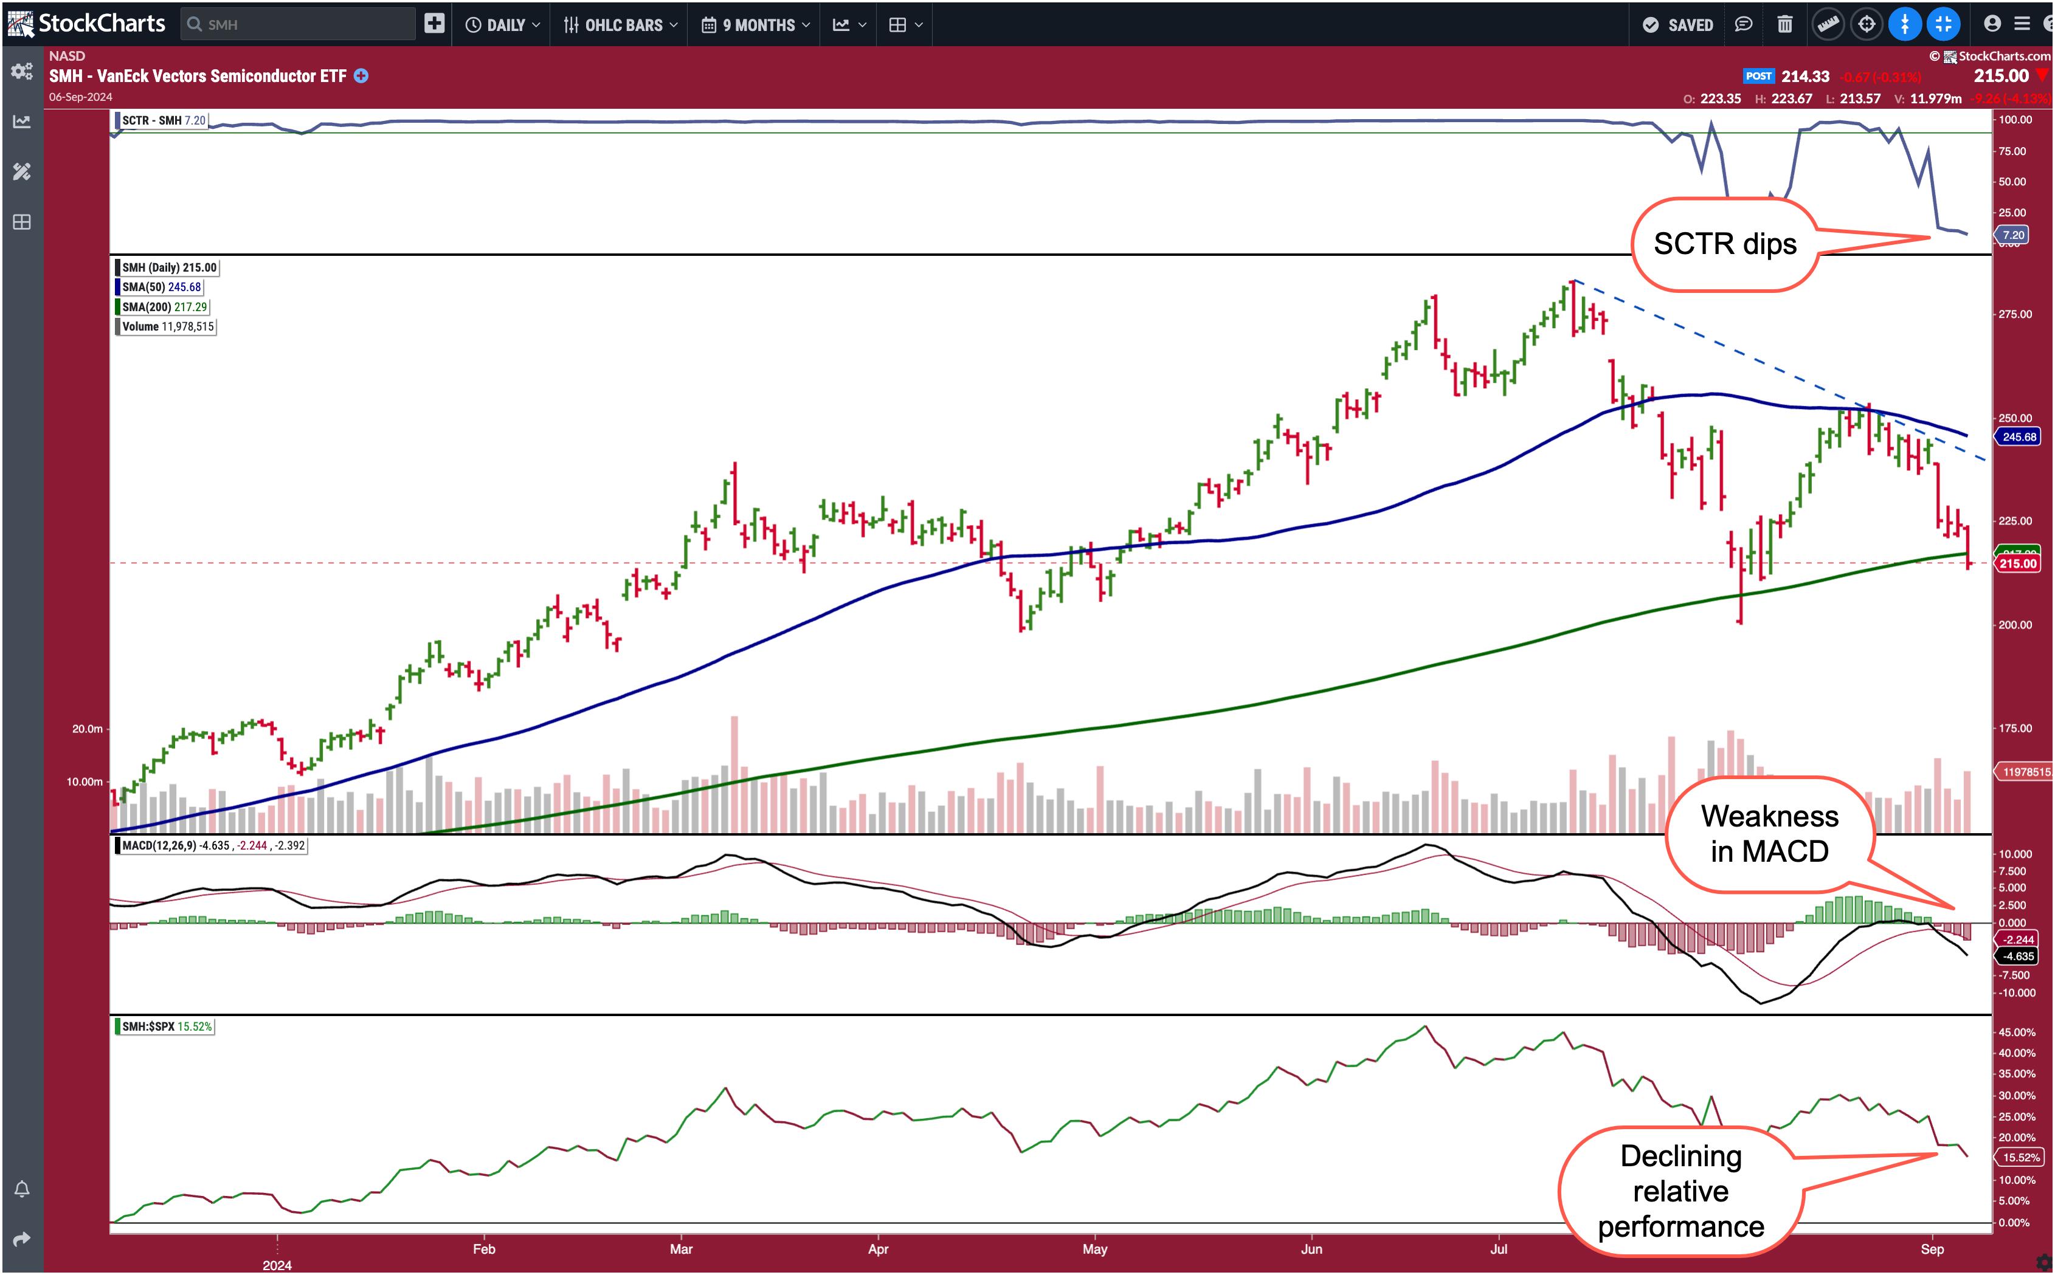Click the StockCharts logo
This screenshot has width=2055, height=1275.
86,22
